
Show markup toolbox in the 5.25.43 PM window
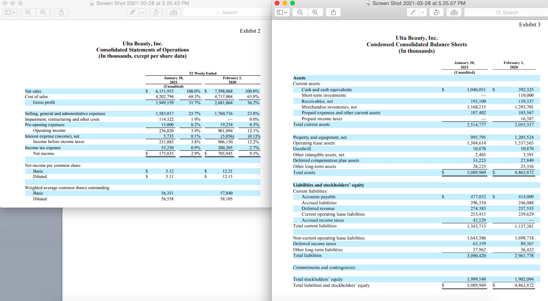pos(173,12)
